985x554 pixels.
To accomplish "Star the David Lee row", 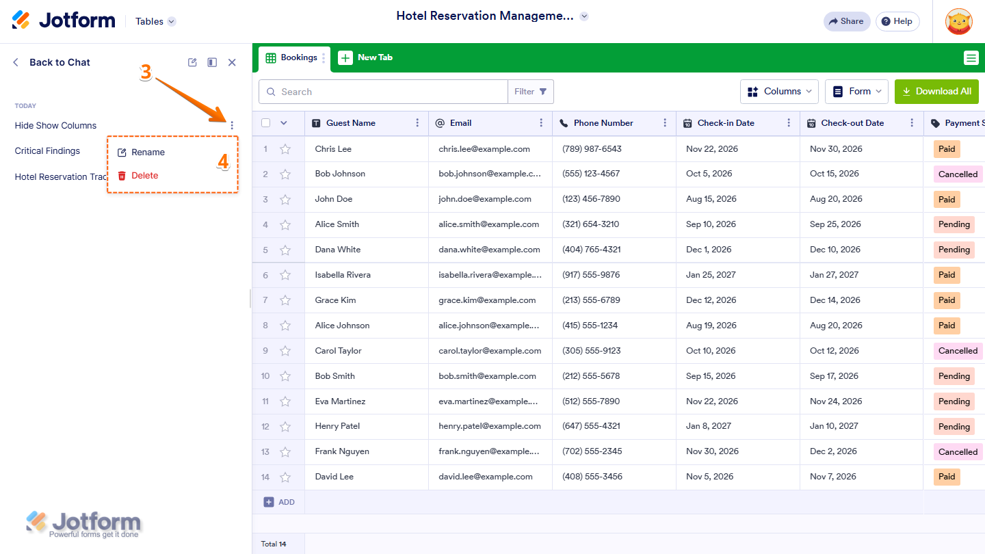I will [285, 477].
